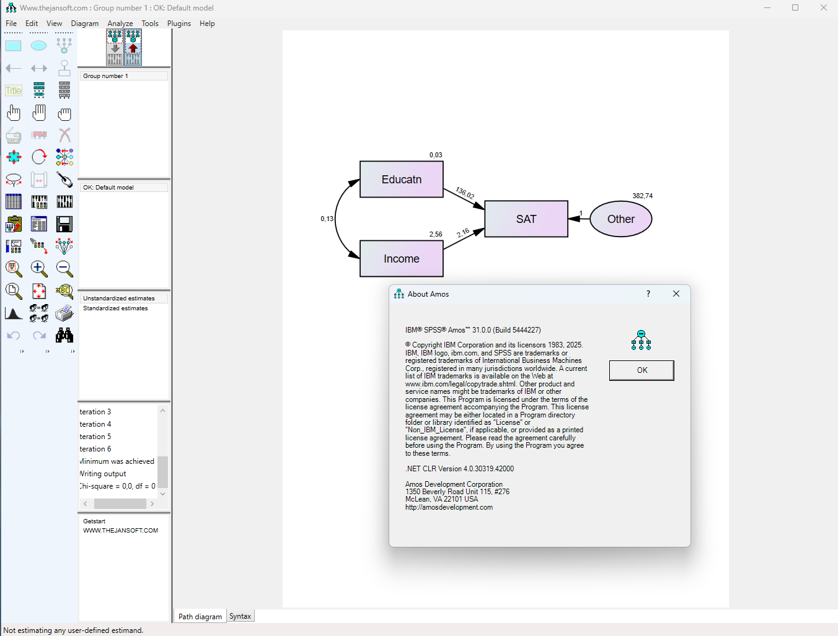Image resolution: width=838 pixels, height=636 pixels.
Task: Click the 'Minimum was achieved' log line
Action: click(117, 461)
